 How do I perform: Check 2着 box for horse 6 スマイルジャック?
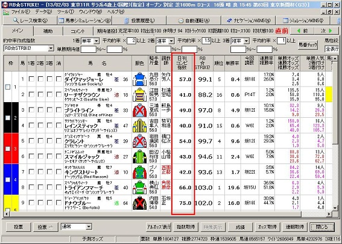pyautogui.click(x=40, y=156)
